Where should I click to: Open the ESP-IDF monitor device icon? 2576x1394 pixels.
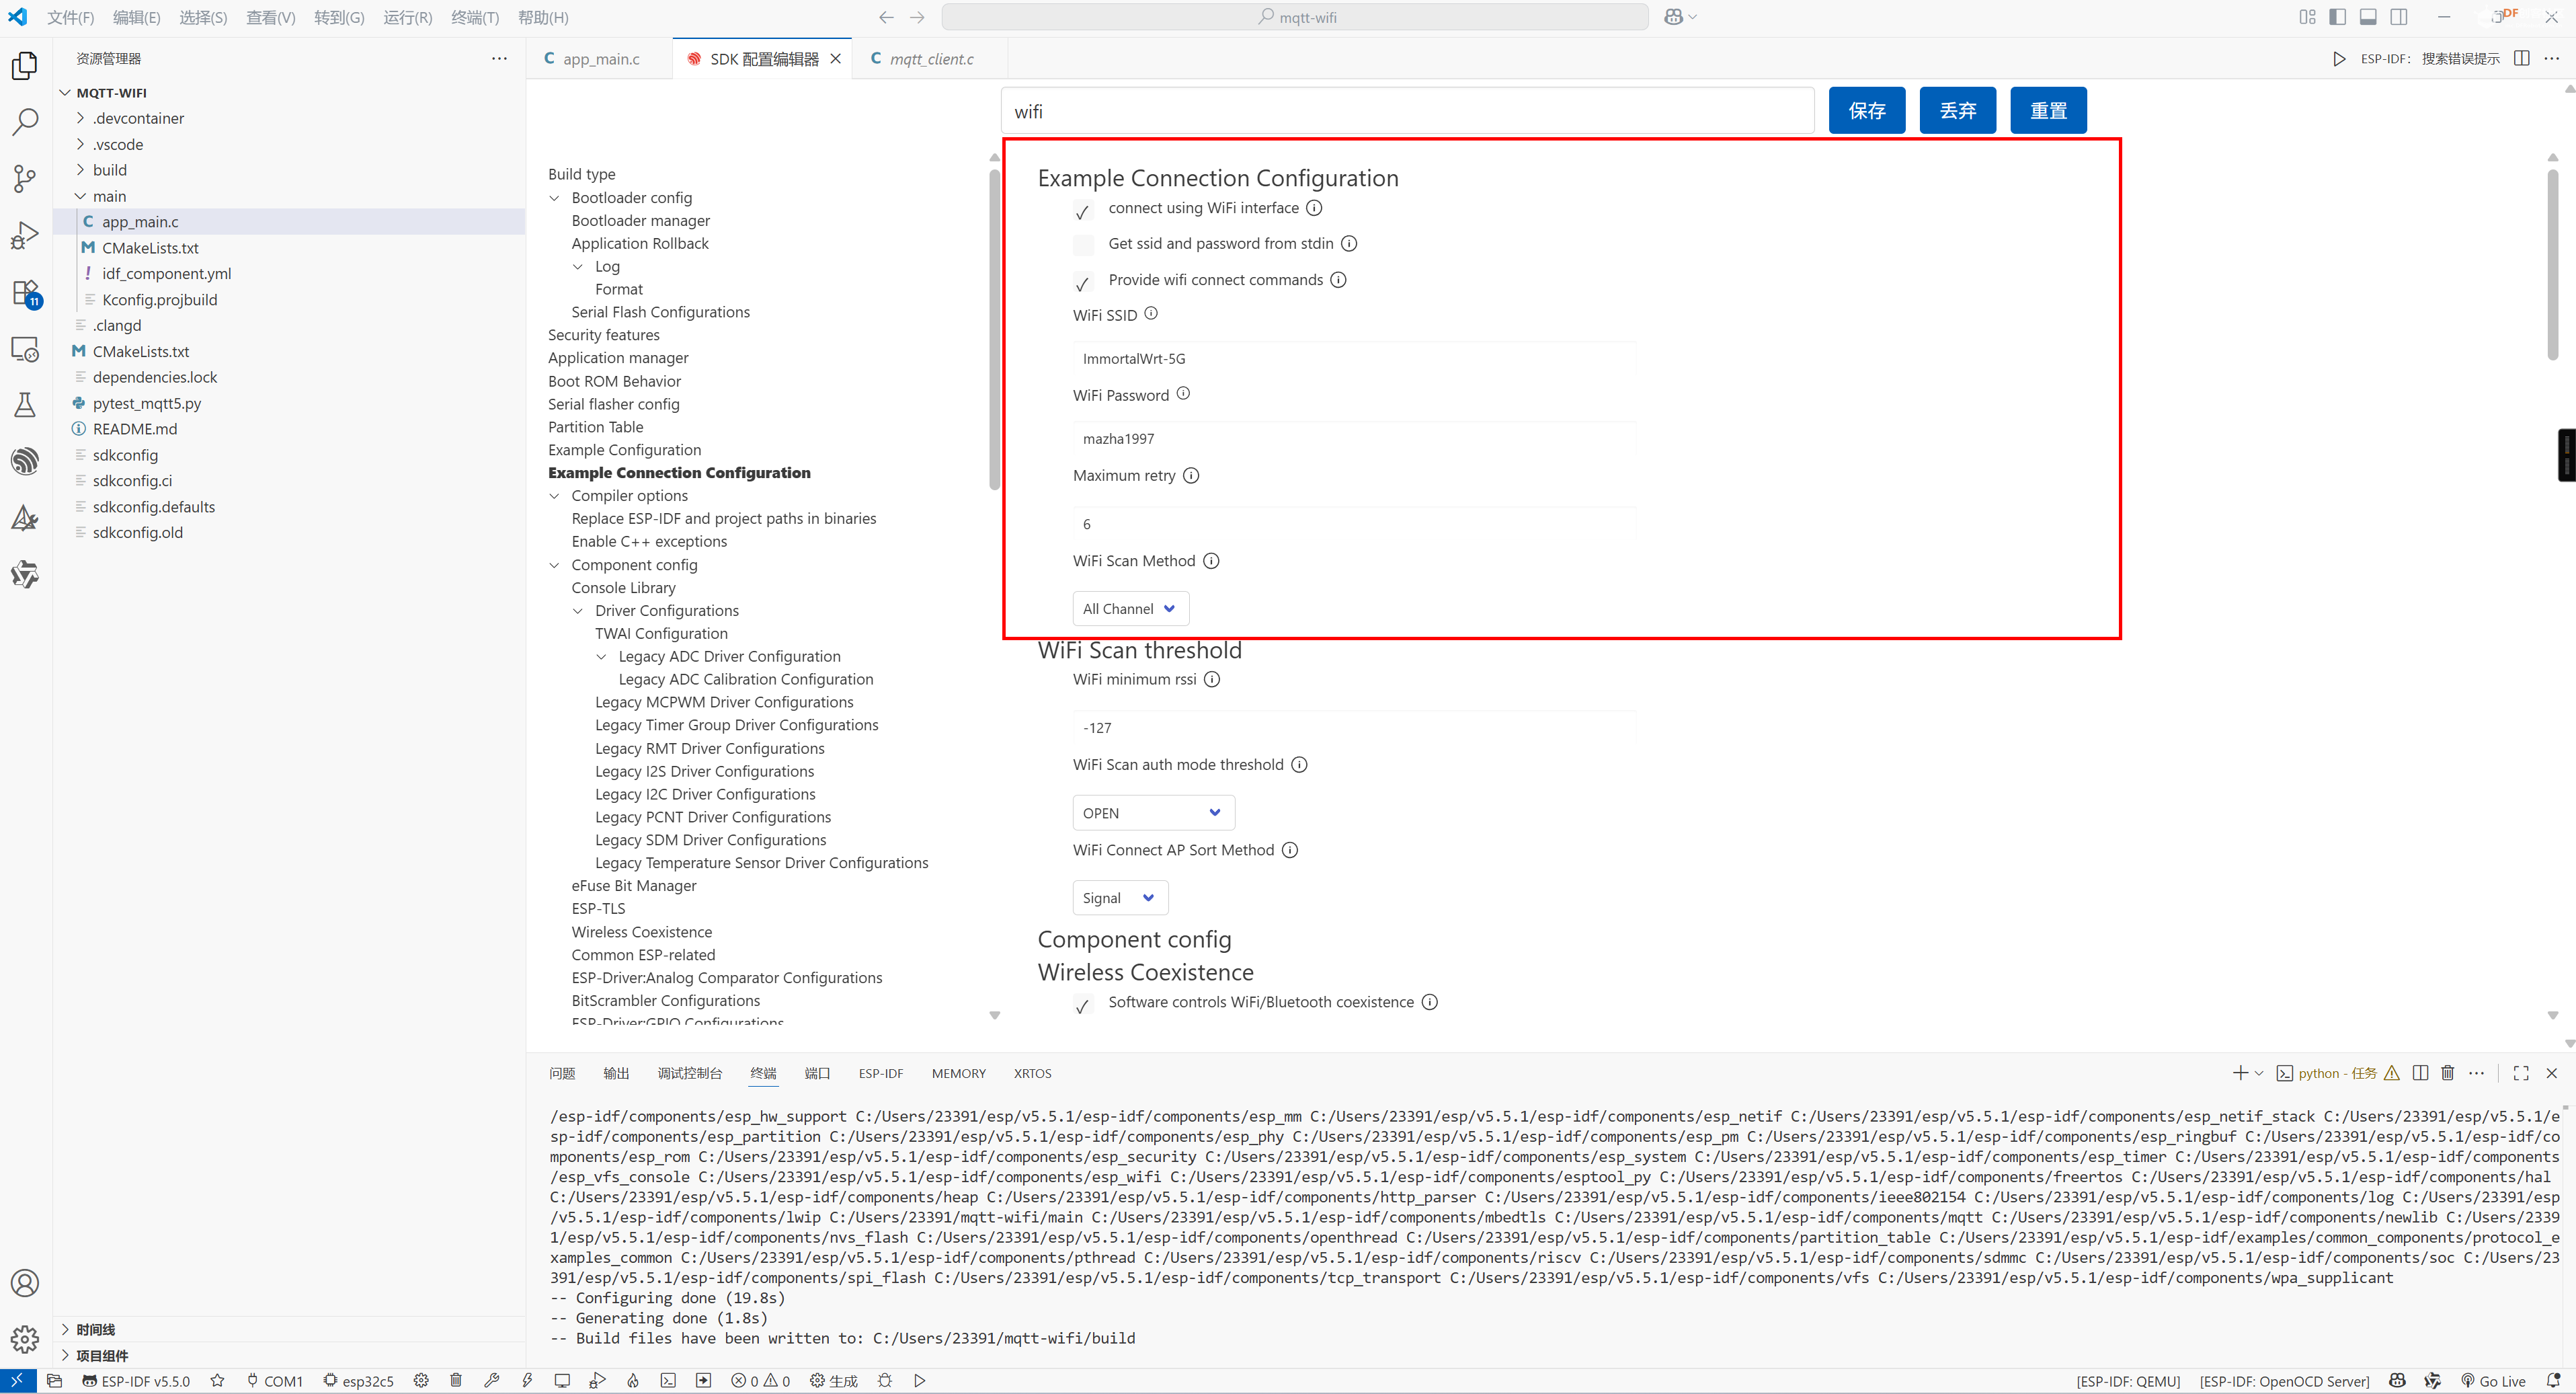coord(562,1380)
